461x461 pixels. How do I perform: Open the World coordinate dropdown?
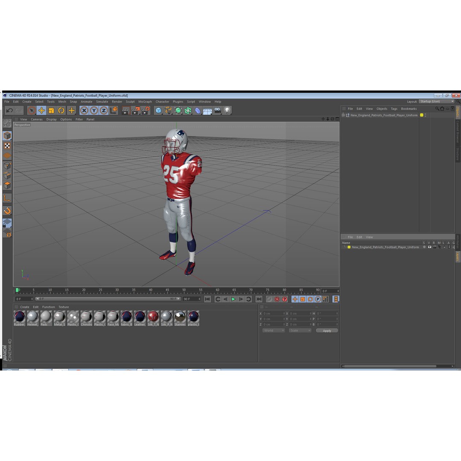[274, 330]
